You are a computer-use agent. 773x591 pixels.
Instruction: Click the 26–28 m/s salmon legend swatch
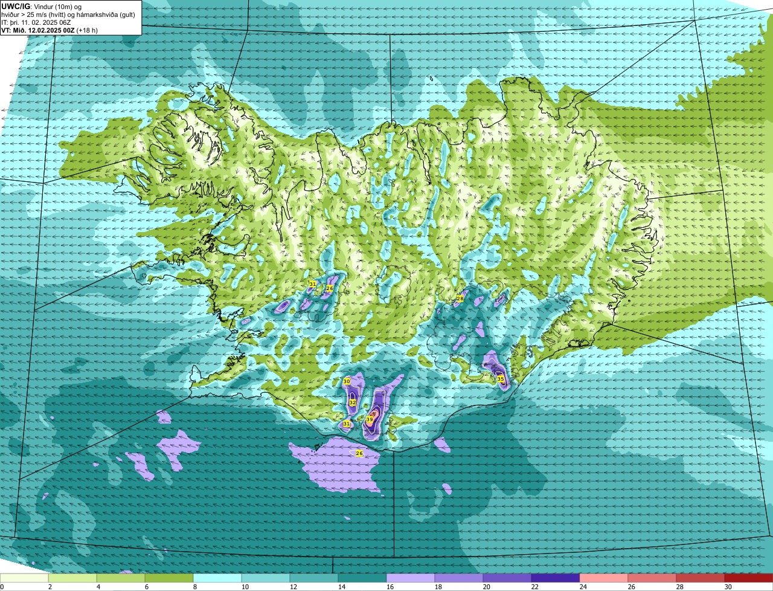pos(652,578)
